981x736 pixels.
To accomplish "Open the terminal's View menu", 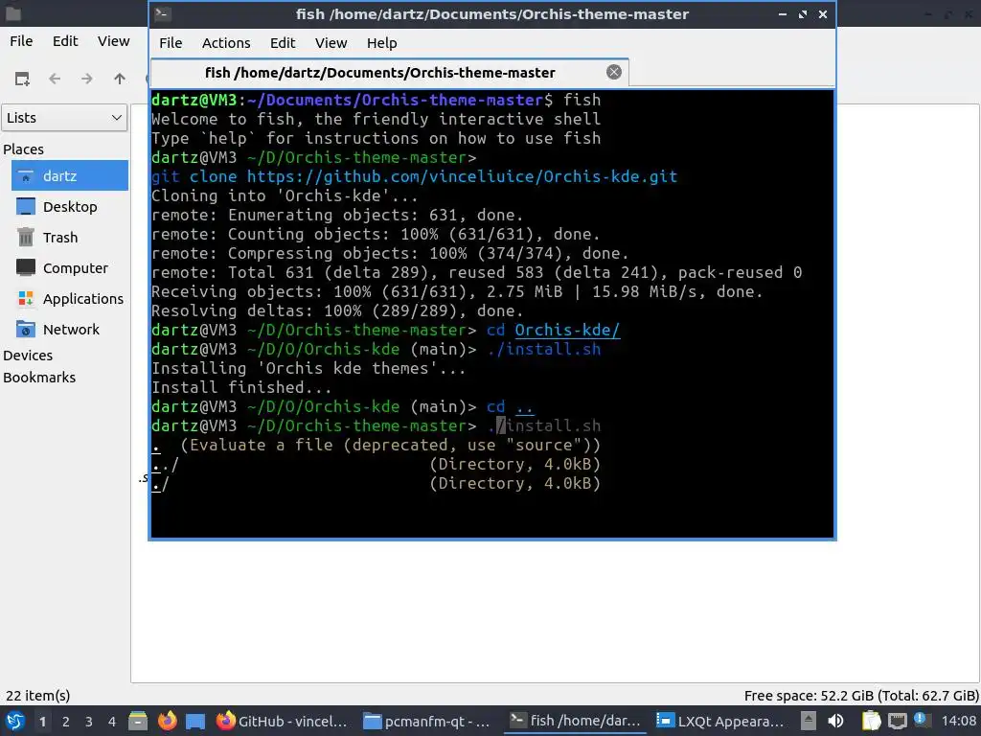I will click(x=331, y=43).
